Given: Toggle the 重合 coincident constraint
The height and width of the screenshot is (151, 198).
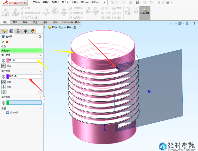Looking at the screenshot, I should click(x=4, y=82).
